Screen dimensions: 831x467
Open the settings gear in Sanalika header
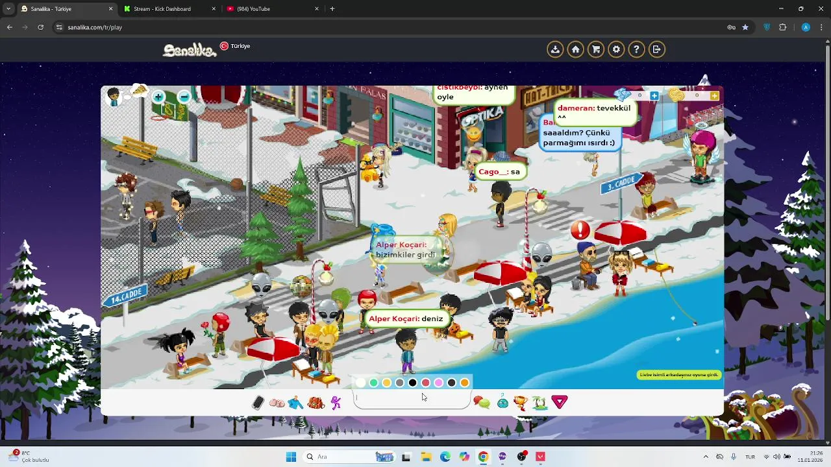616,49
